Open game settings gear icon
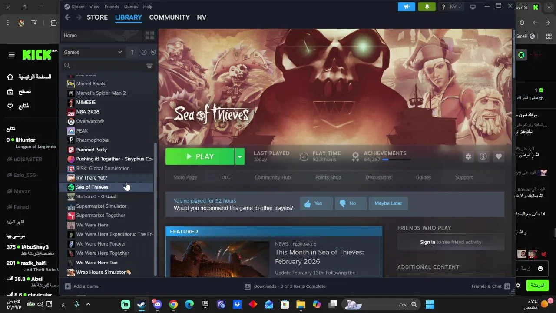The image size is (556, 313). tap(468, 156)
